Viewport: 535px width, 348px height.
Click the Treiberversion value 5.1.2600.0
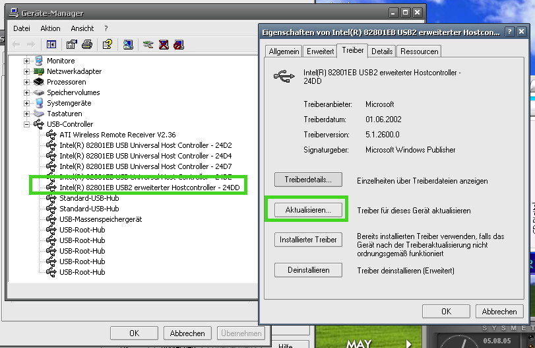pos(382,135)
